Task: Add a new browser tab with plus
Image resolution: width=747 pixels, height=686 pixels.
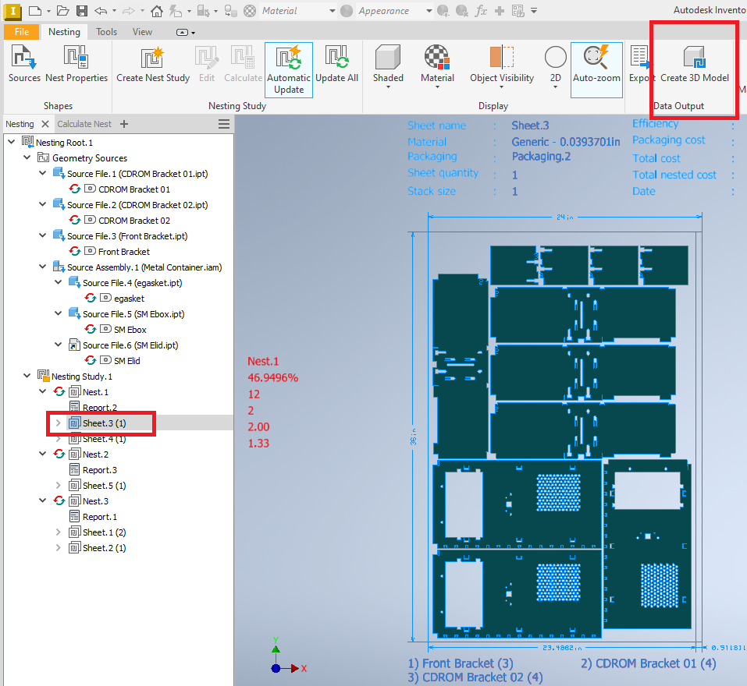Action: coord(124,124)
